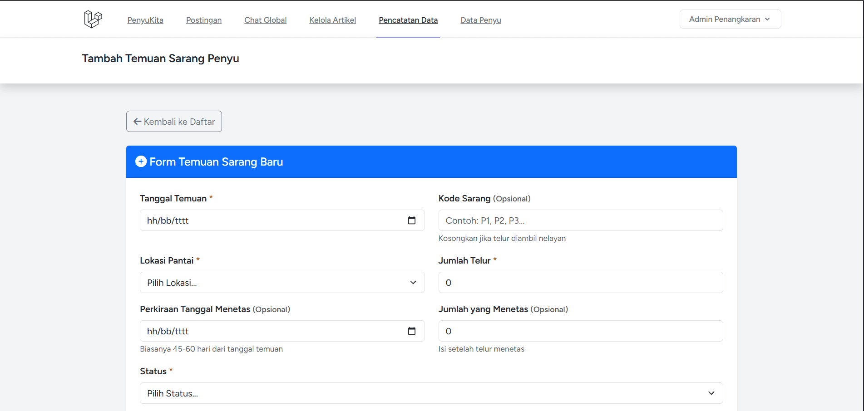Click the Jumlah Telur number field

pos(580,283)
